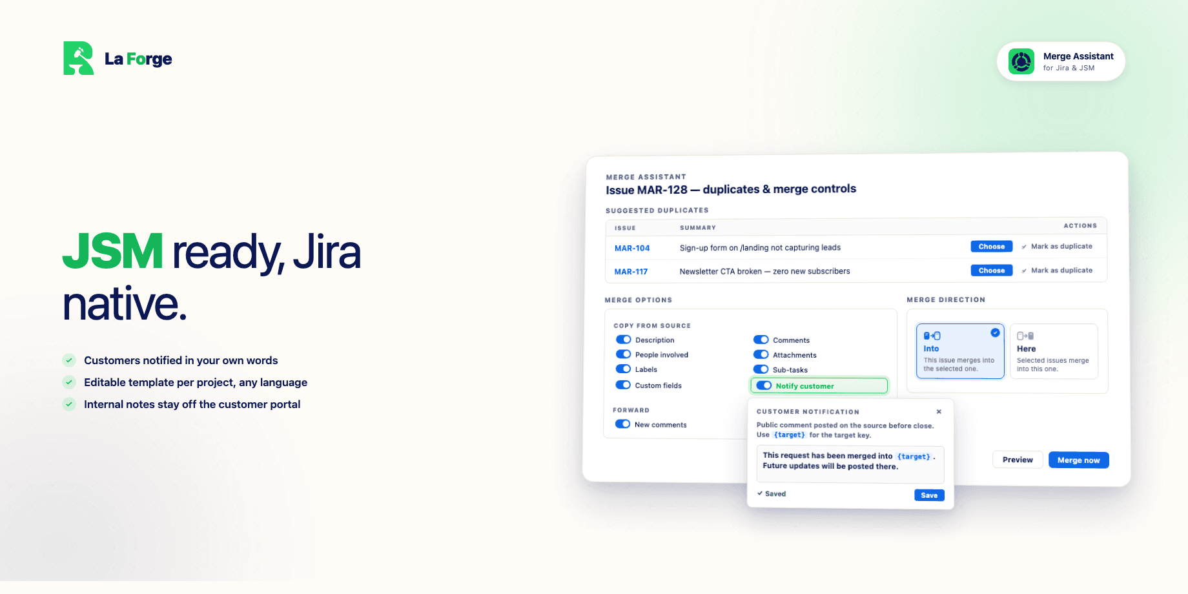Click the selected checkmark on Into card

[995, 333]
